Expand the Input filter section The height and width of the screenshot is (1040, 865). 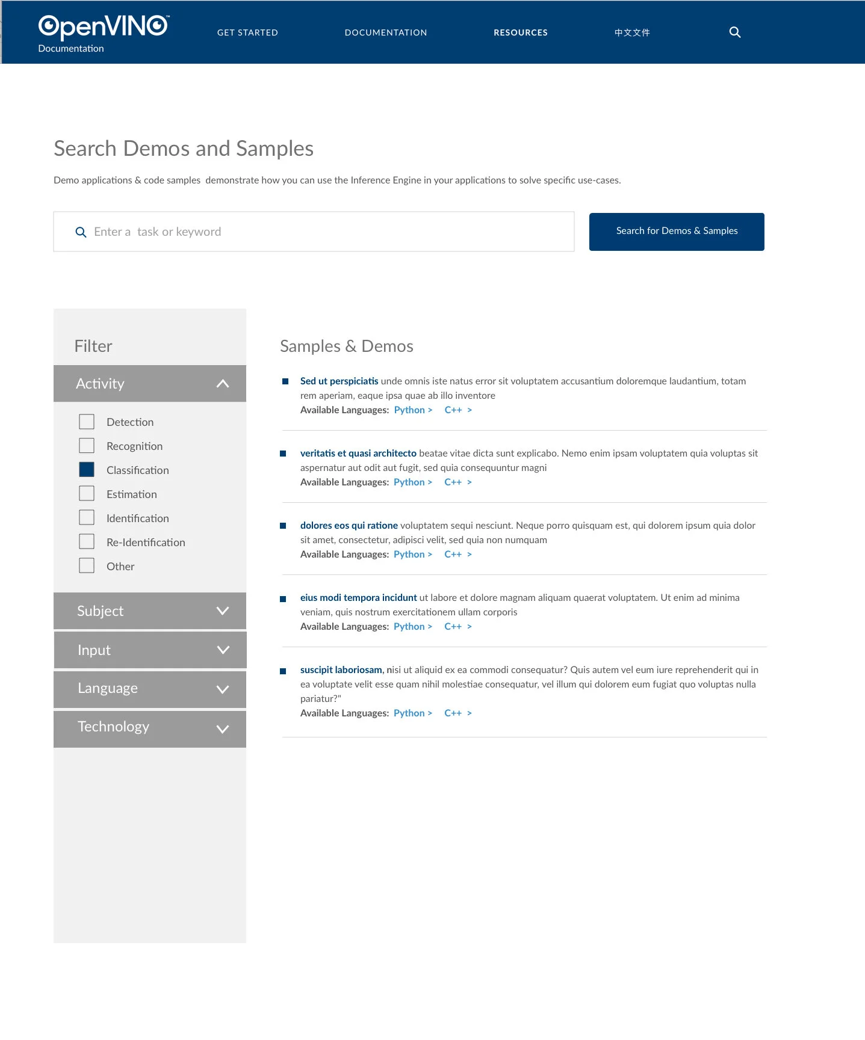[x=150, y=650]
